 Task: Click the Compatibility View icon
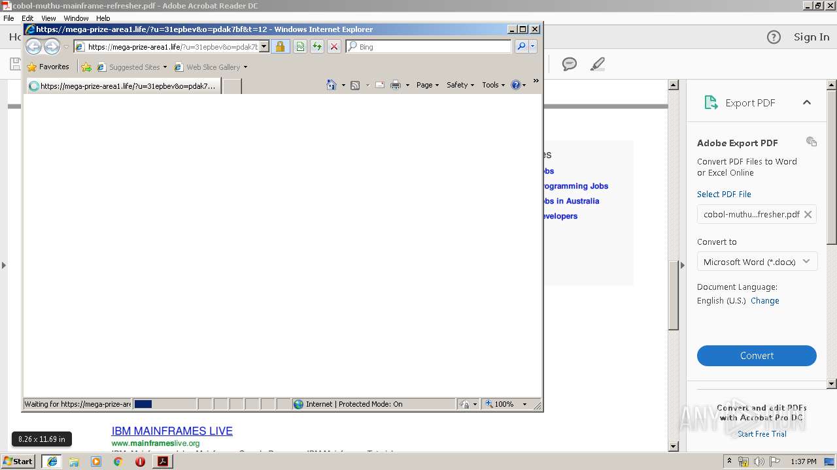(x=300, y=46)
